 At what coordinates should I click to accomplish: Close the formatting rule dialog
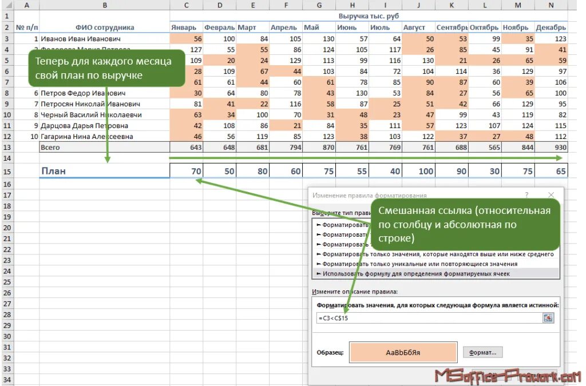coord(551,195)
